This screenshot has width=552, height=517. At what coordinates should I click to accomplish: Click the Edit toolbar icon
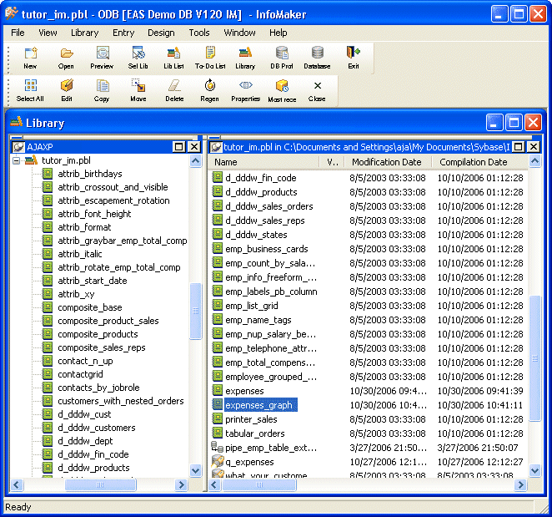(x=67, y=91)
